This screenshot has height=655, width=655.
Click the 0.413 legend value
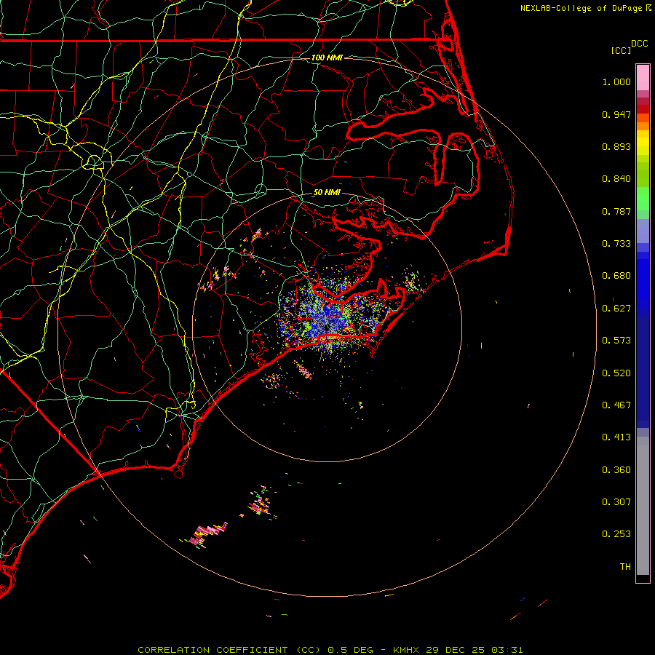[x=616, y=437]
